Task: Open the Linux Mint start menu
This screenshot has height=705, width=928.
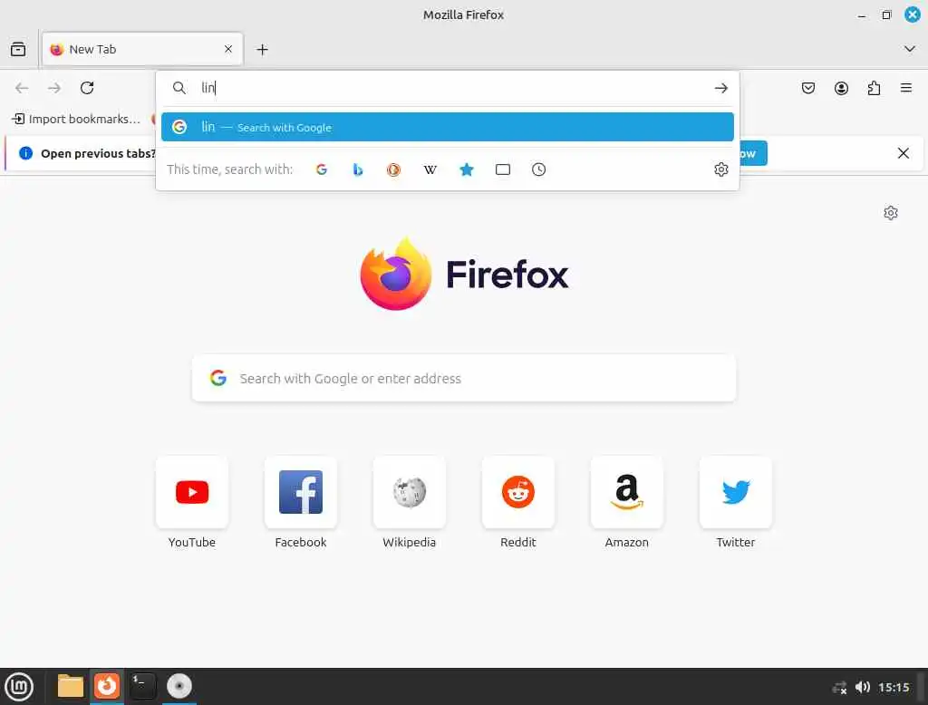Action: pyautogui.click(x=19, y=687)
